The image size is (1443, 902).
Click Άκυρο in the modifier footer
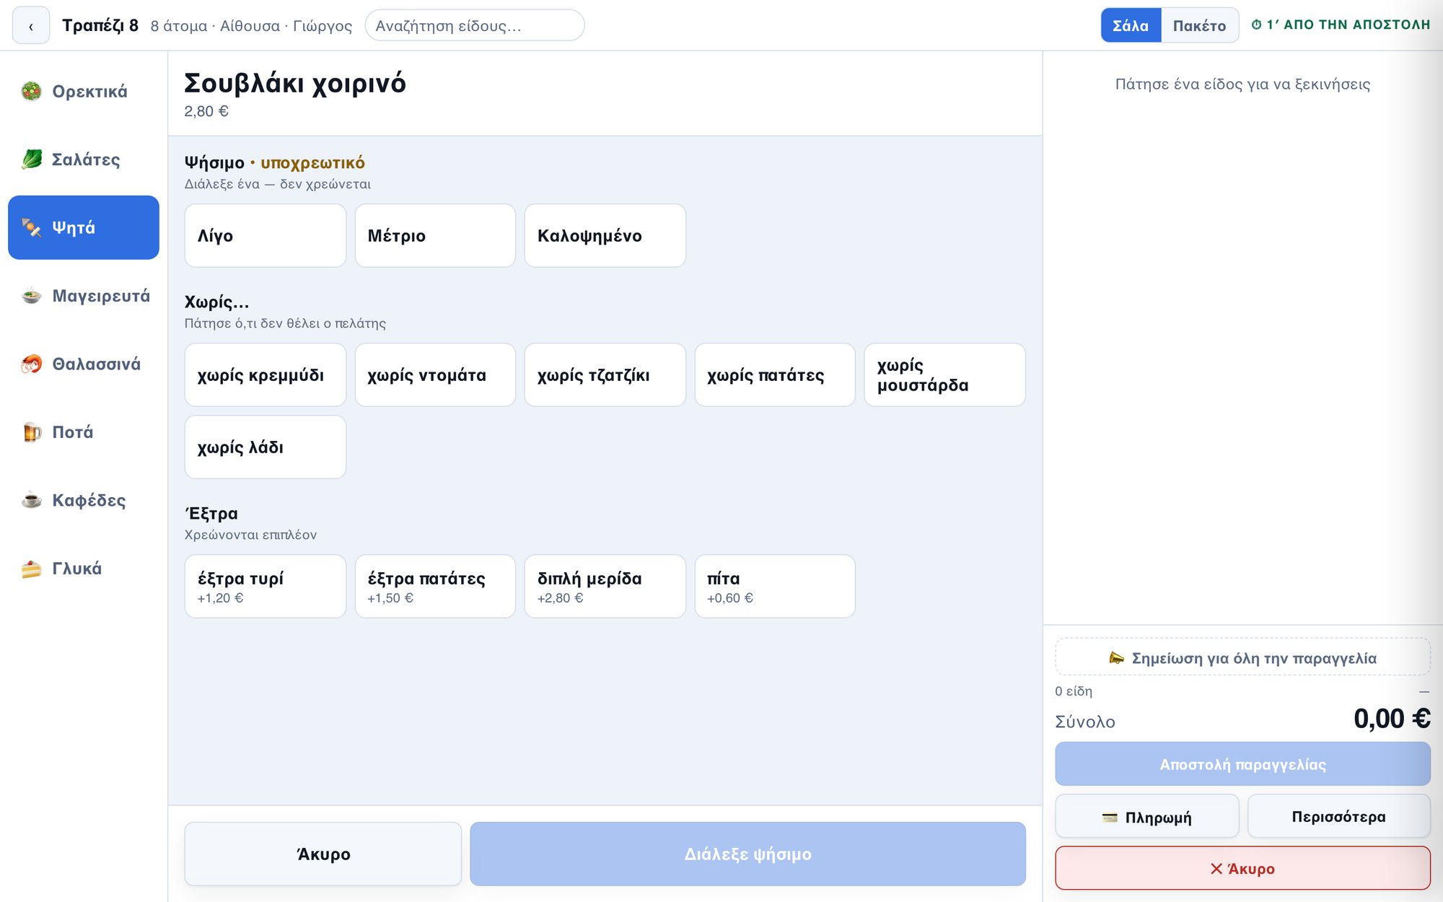pos(323,854)
